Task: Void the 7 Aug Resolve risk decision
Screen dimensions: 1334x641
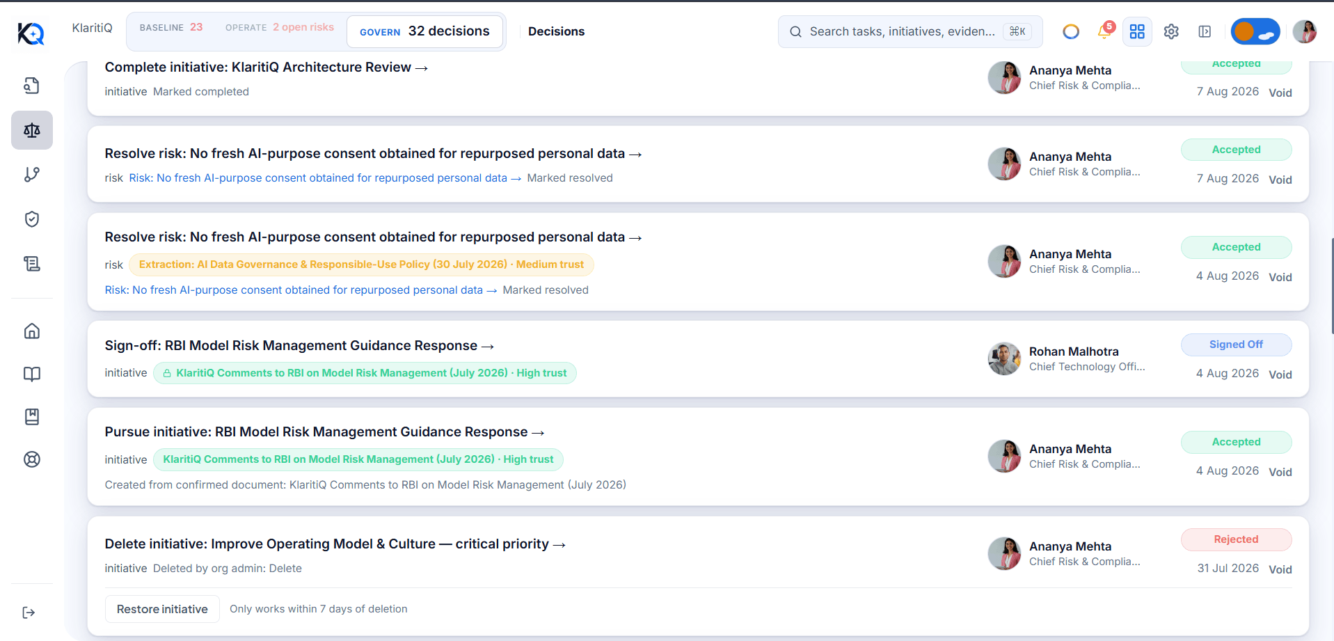Action: 1280,180
